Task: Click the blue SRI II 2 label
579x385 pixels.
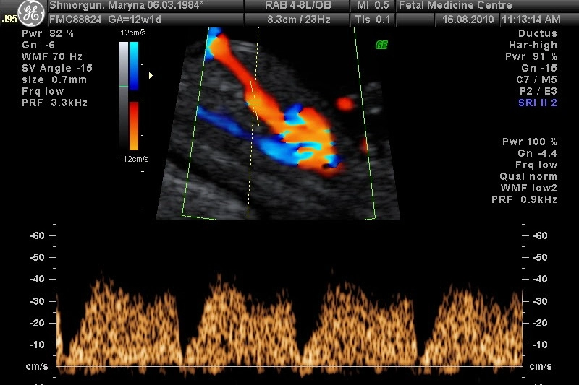Action: pyautogui.click(x=538, y=103)
